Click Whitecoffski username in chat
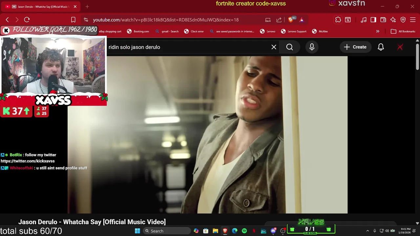Viewport: 420px width, 236px height. (21, 168)
